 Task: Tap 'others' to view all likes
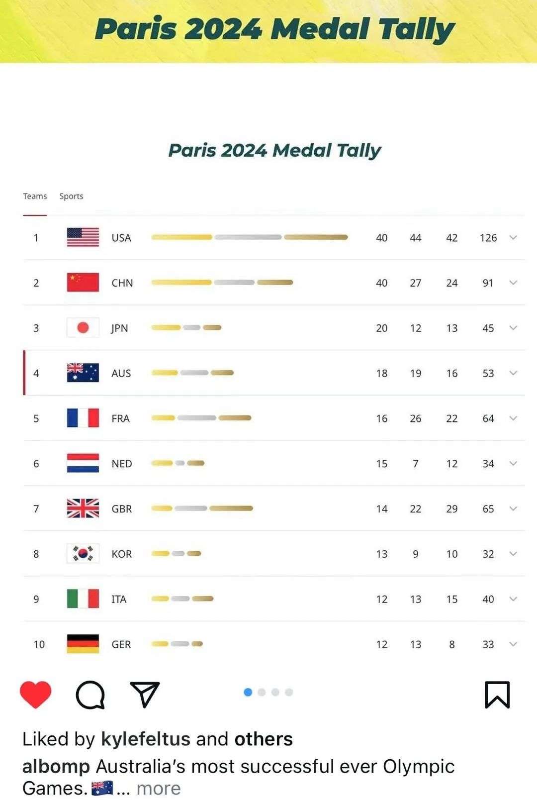click(x=264, y=739)
